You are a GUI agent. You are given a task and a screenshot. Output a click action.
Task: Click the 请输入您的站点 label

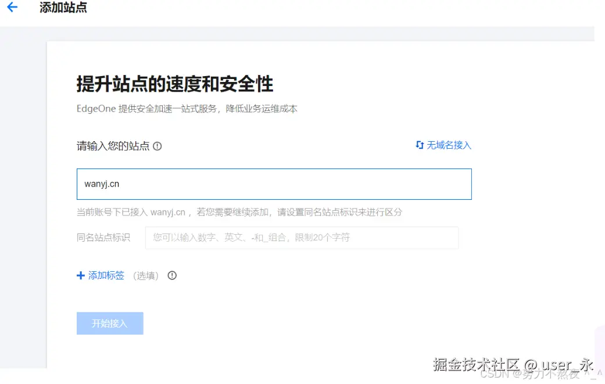click(x=112, y=146)
